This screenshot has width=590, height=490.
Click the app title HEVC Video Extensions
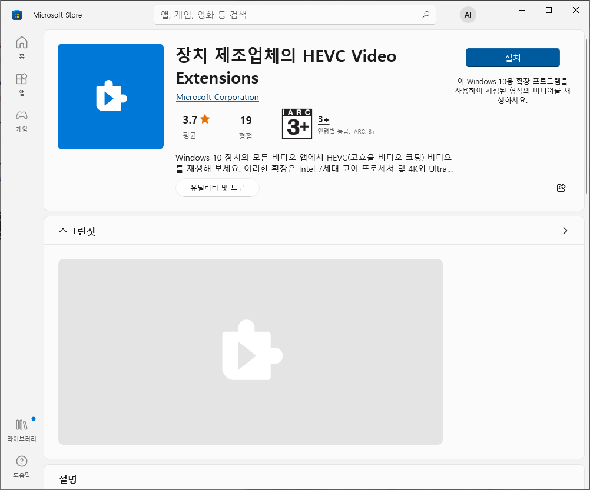286,66
